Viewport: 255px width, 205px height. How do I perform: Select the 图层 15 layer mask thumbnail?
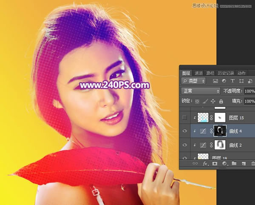220,117
